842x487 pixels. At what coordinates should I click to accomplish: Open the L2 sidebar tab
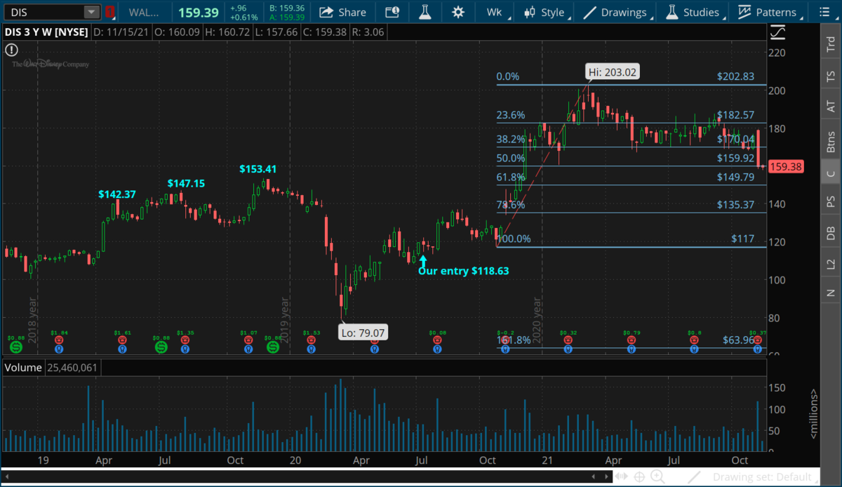coord(831,265)
